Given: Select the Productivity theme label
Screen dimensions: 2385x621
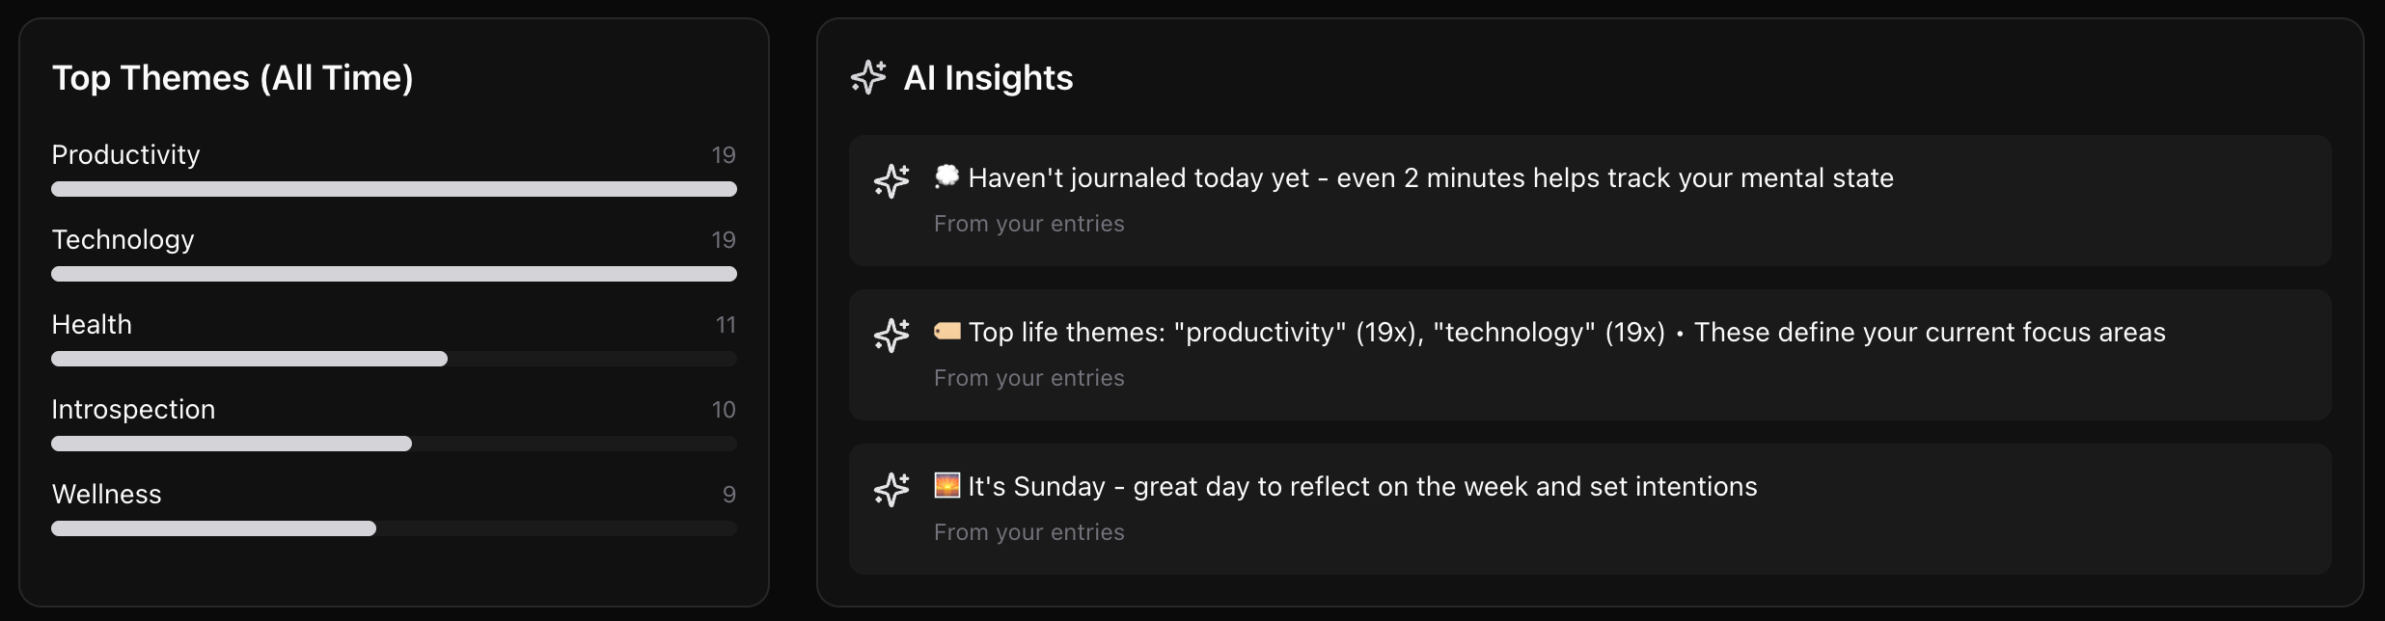Looking at the screenshot, I should [x=125, y=155].
